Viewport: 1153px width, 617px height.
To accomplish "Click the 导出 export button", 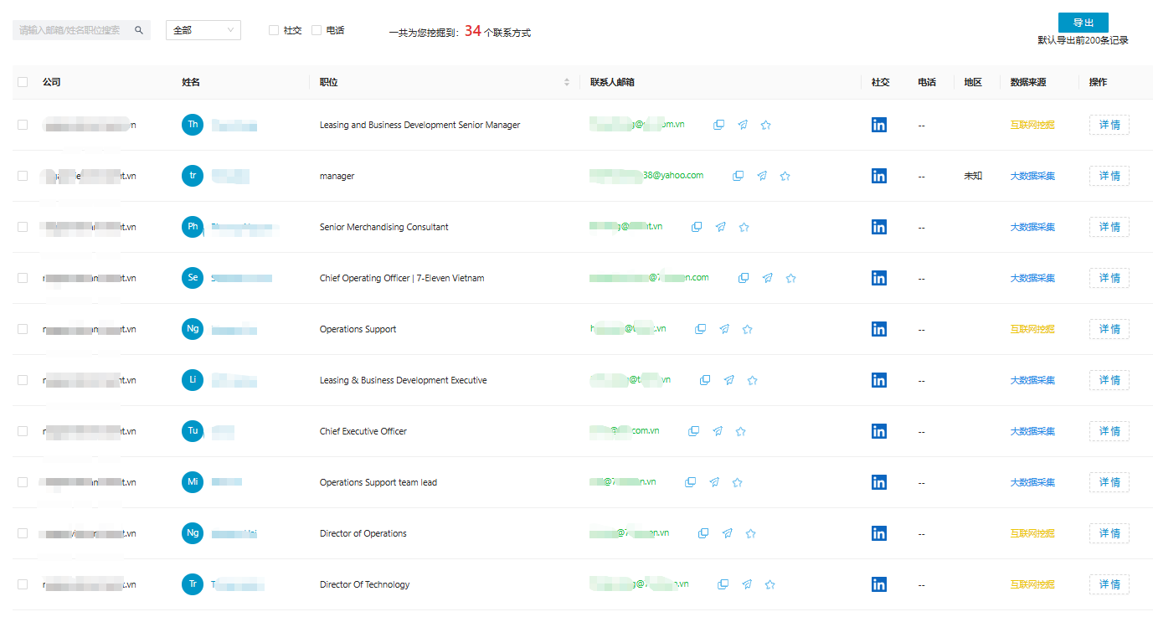I will (1083, 23).
